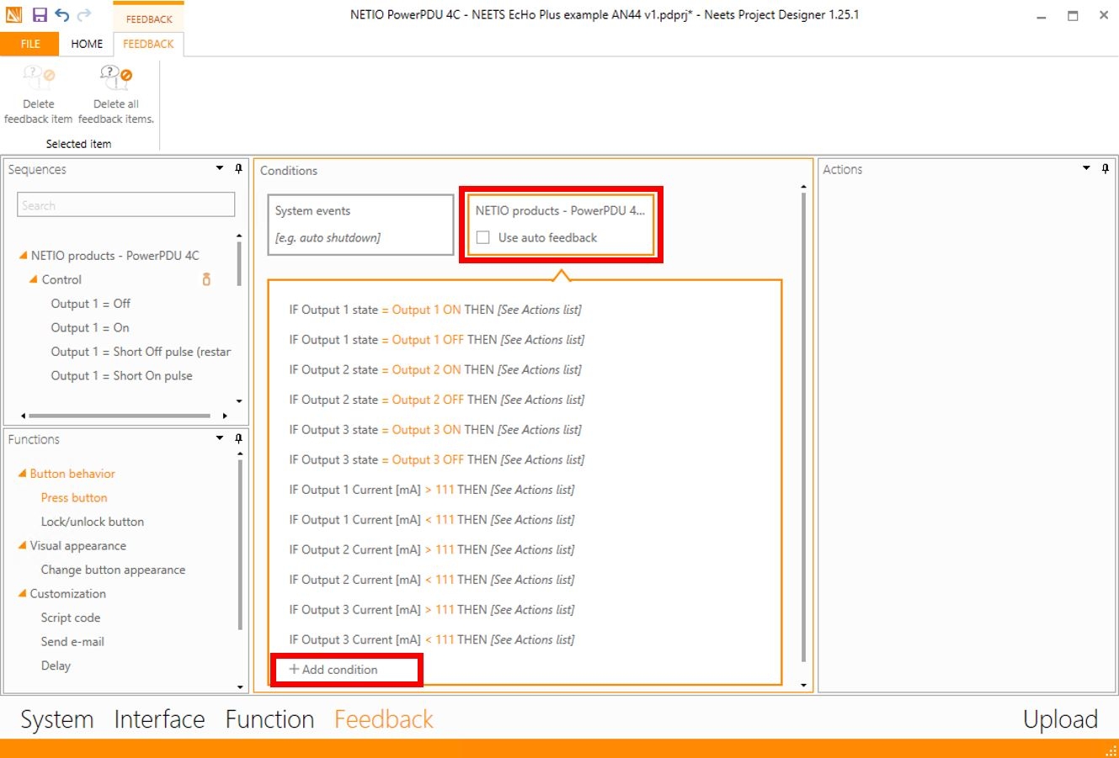
Task: Collapse Customization group
Action: (x=22, y=594)
